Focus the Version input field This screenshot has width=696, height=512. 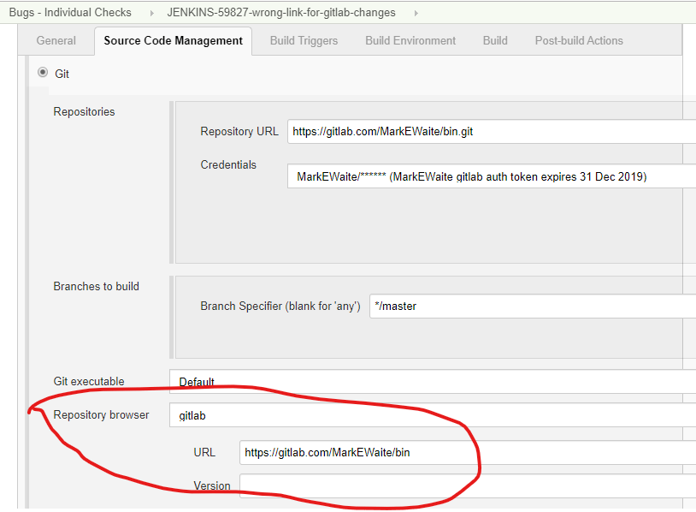pos(468,485)
